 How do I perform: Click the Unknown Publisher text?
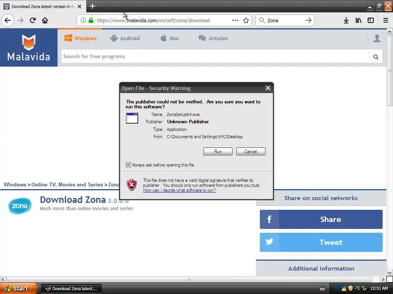click(188, 122)
